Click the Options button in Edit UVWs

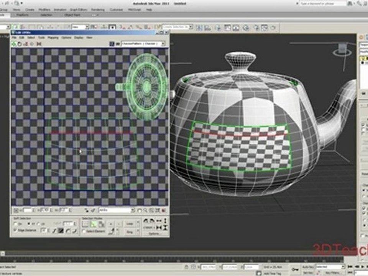154,234
